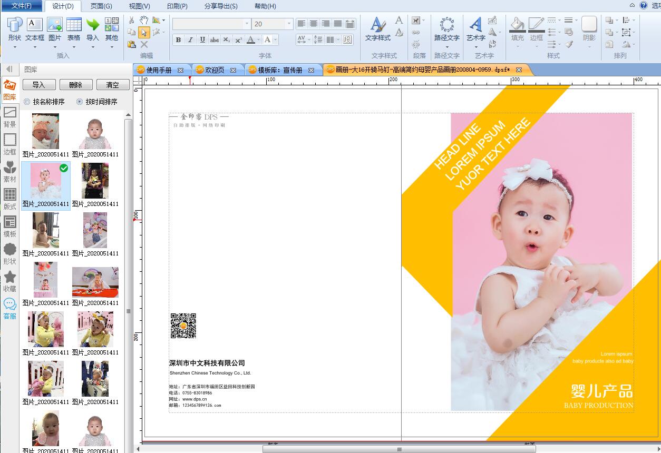Click the scissors cut icon

tap(131, 20)
